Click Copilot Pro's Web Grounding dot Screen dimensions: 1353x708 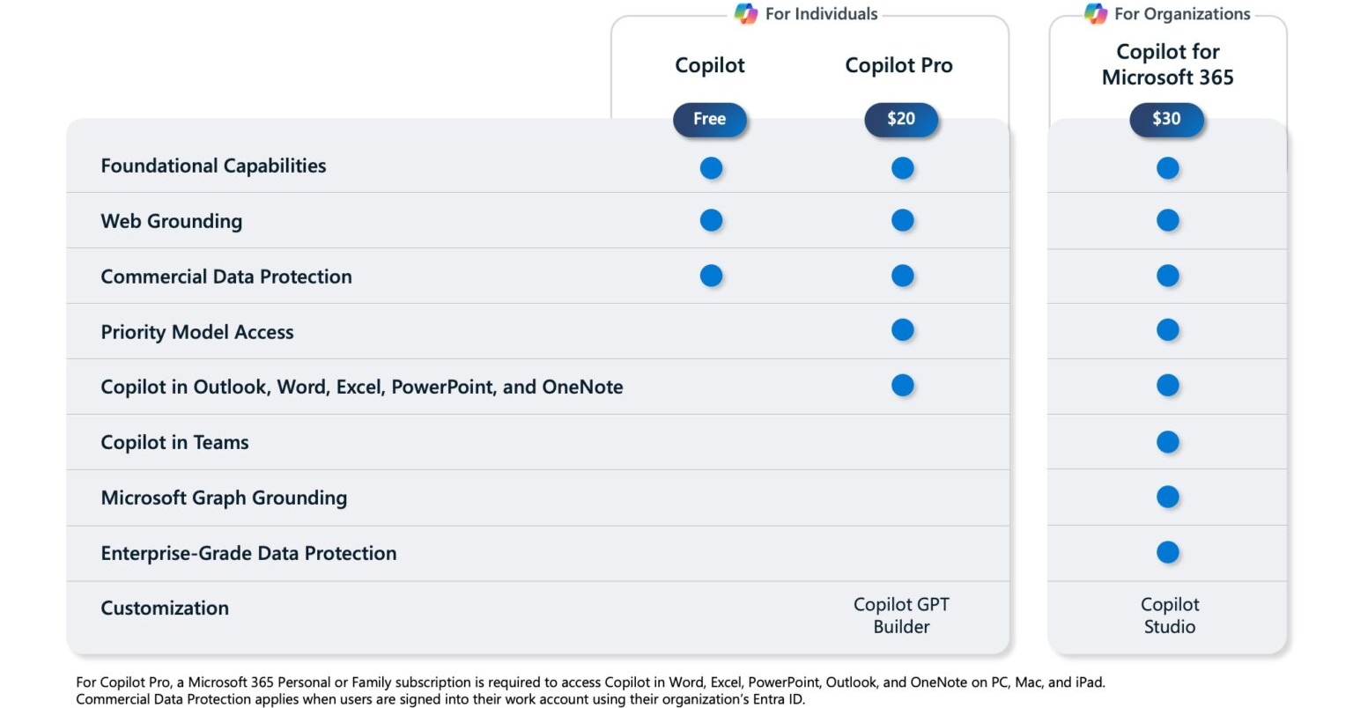tap(902, 220)
